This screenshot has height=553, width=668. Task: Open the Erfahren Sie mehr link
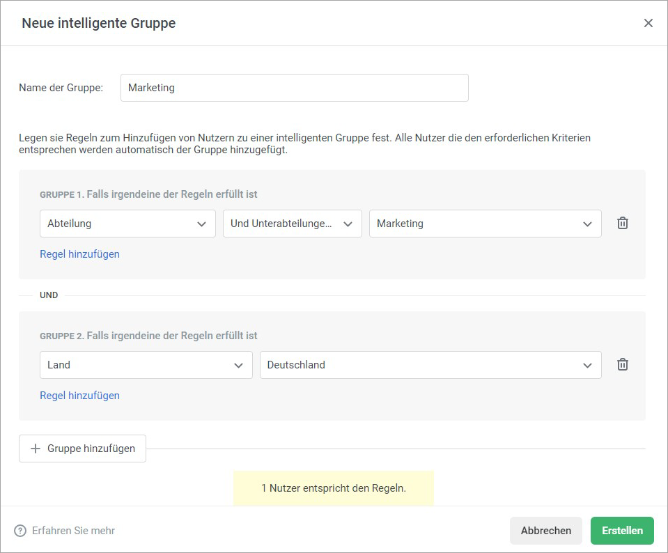point(73,531)
